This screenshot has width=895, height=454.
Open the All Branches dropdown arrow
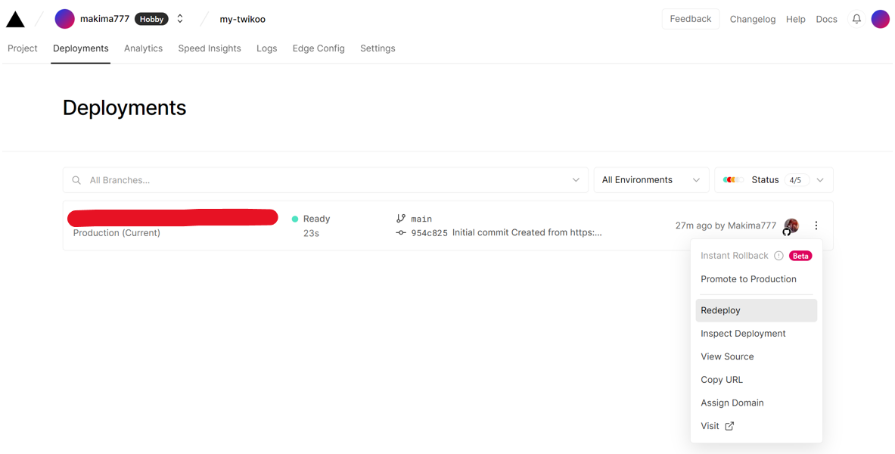pos(575,180)
